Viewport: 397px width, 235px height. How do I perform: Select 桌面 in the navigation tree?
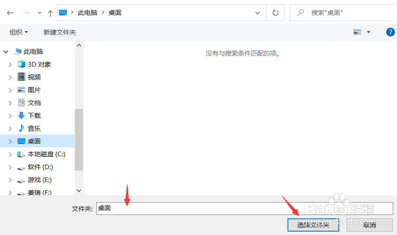[34, 141]
